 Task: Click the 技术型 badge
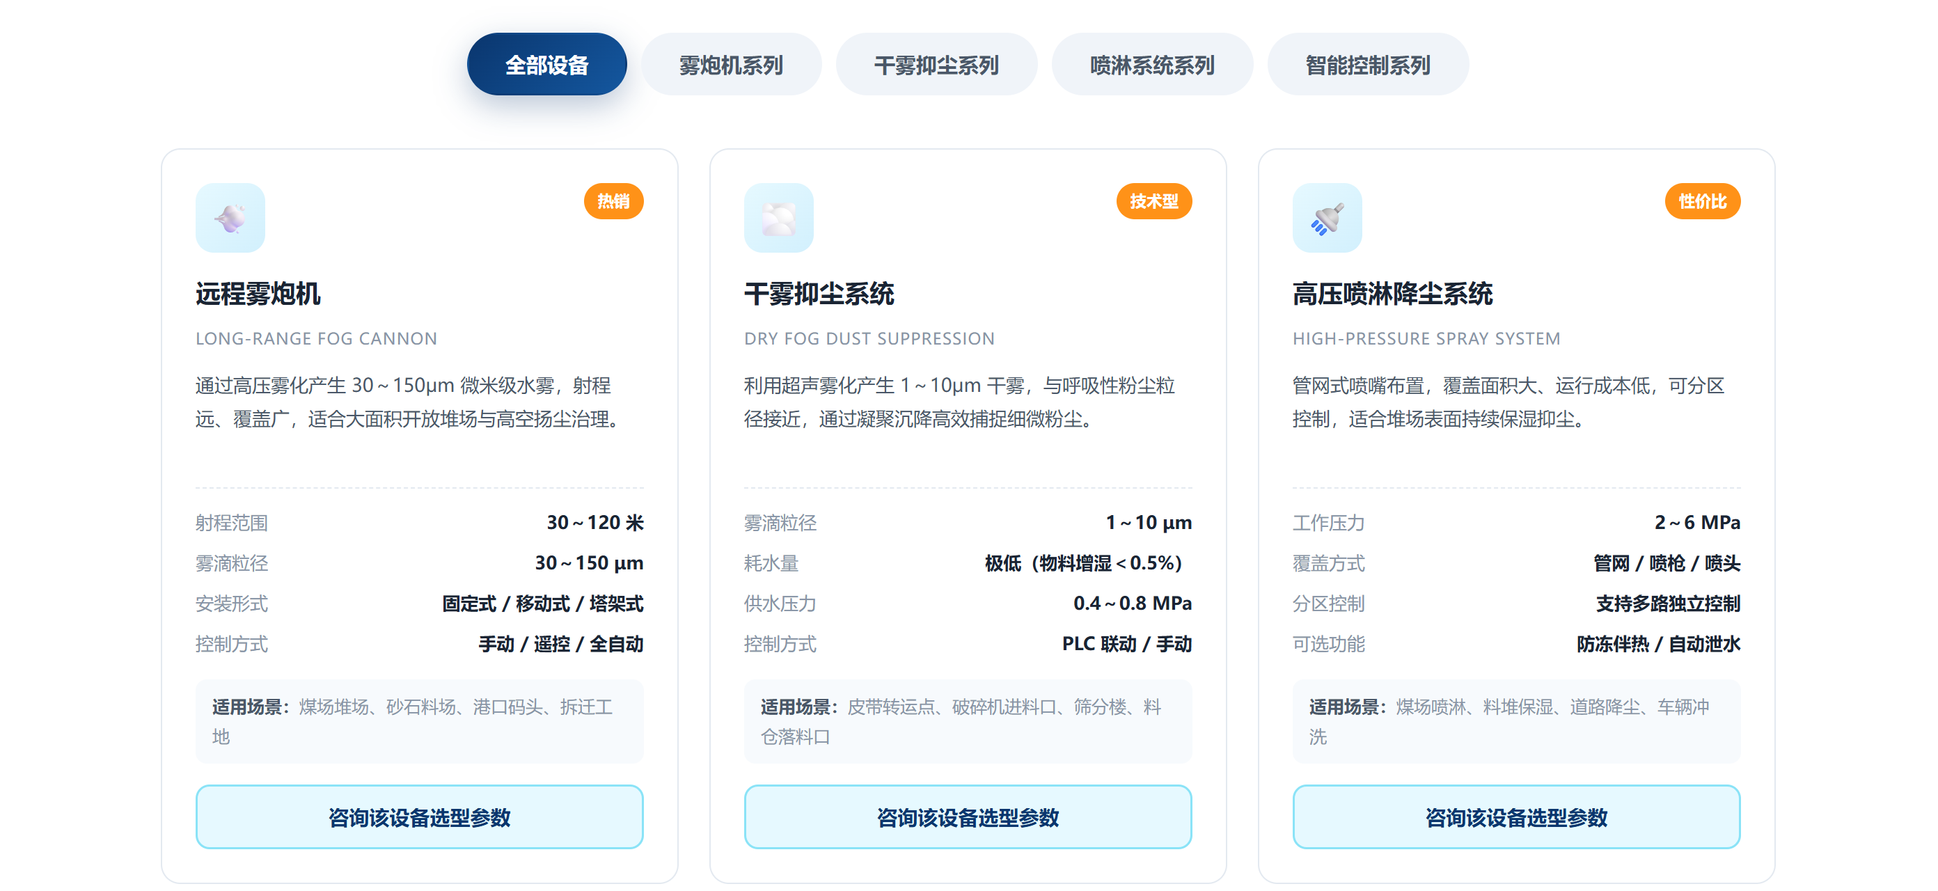coord(1154,202)
